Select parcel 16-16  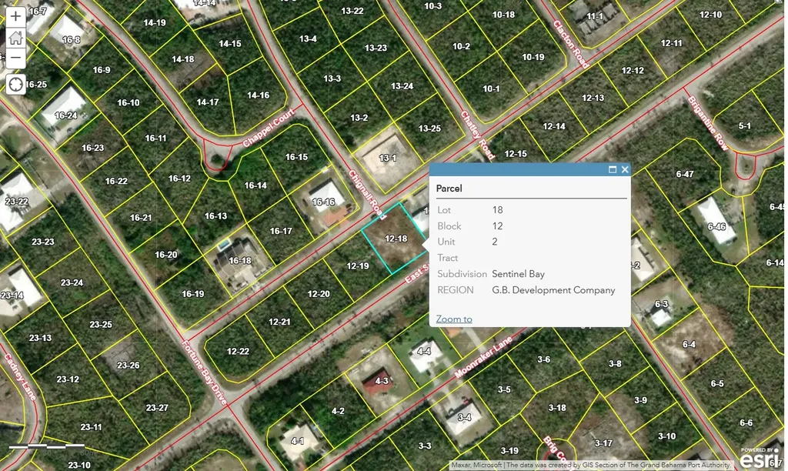[x=323, y=202]
